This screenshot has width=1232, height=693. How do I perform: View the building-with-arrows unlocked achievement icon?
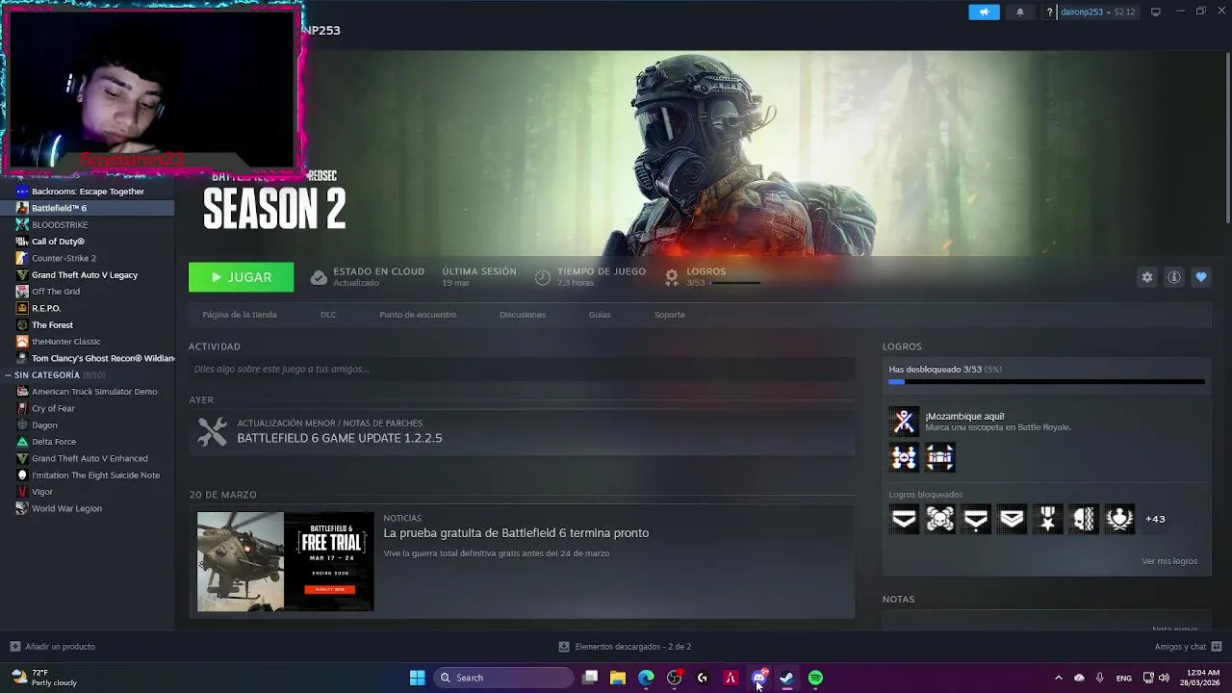tap(940, 457)
